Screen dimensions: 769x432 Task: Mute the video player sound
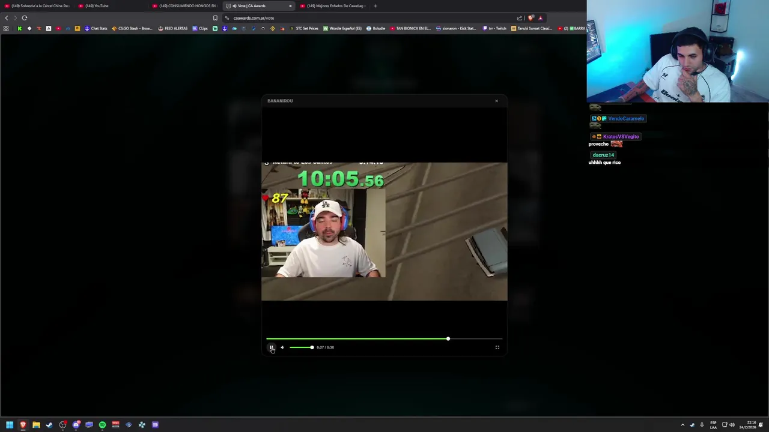click(x=282, y=347)
